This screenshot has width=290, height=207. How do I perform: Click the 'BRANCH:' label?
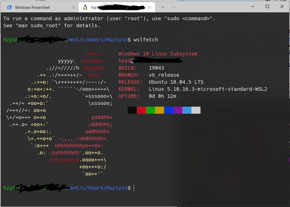[129, 75]
